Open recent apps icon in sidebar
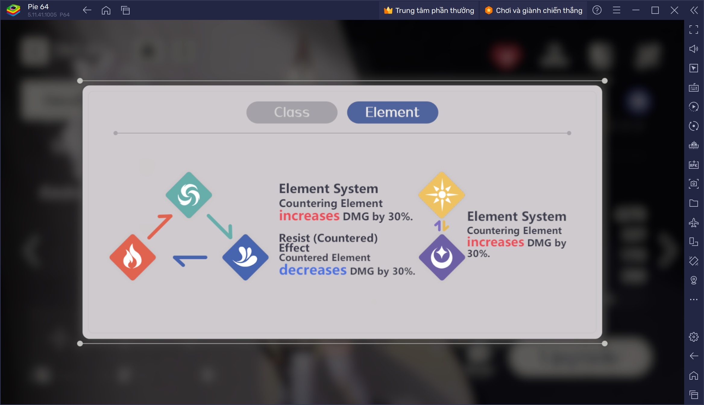The image size is (704, 405). point(694,394)
